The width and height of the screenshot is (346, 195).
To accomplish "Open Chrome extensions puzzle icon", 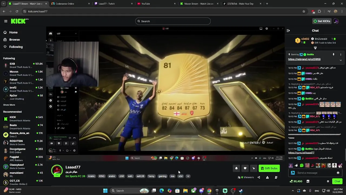I will [320, 11].
